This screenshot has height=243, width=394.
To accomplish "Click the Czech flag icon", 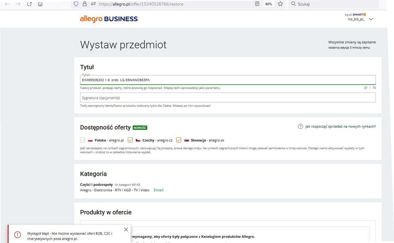I will point(138,140).
